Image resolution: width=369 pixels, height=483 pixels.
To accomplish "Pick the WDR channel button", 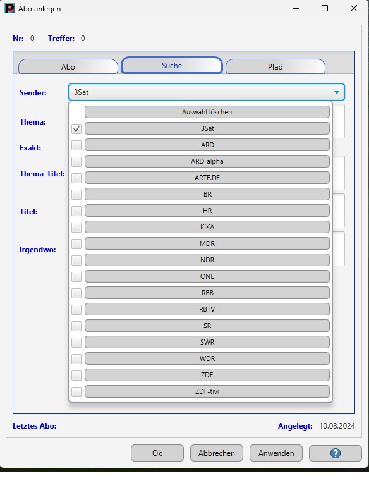I will 207,358.
